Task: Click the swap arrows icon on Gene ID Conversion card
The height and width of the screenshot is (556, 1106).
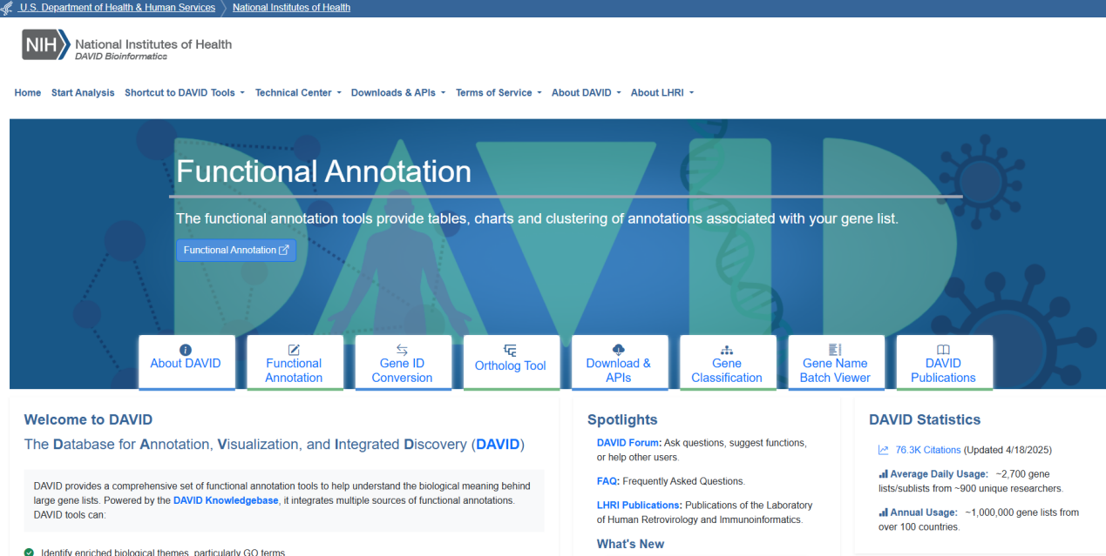Action: 402,350
